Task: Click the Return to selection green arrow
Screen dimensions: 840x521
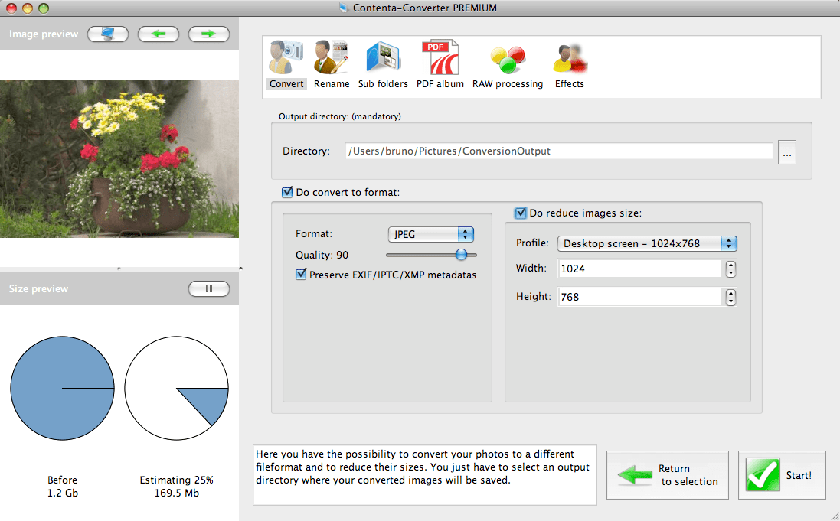Action: [634, 475]
